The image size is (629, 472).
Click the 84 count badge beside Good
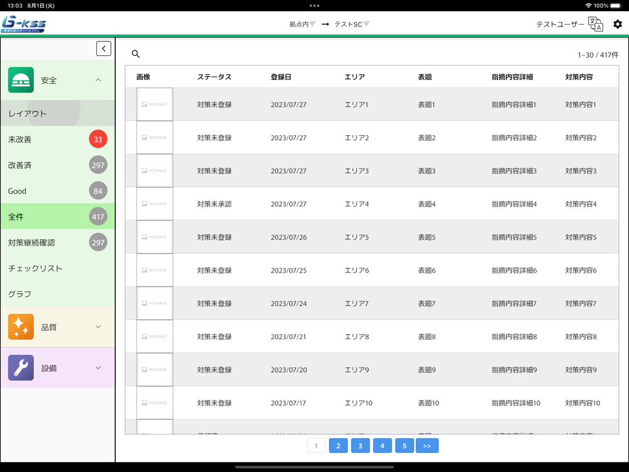coord(98,191)
